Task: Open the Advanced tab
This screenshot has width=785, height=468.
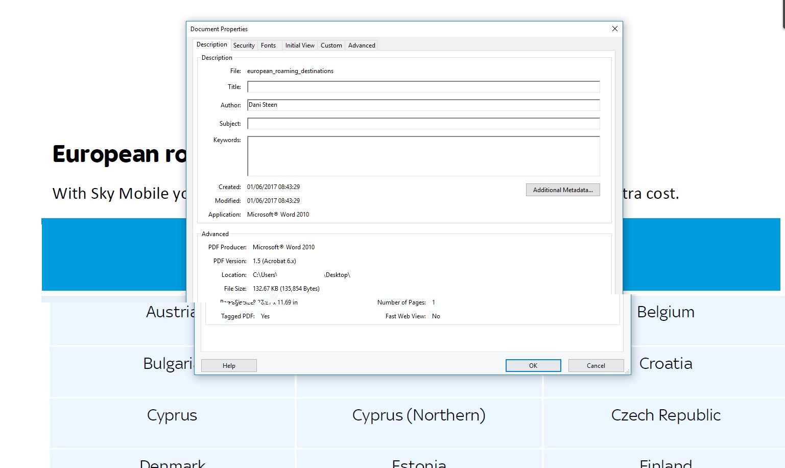Action: coord(362,45)
